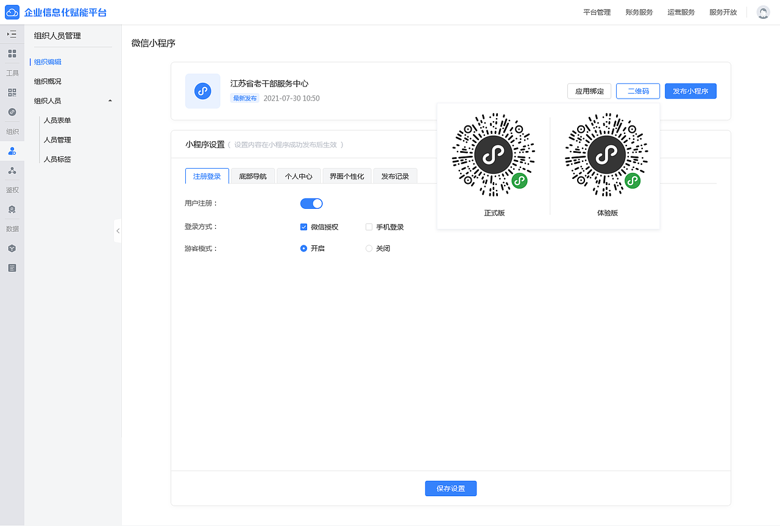Select the 关闭 radio for 游客模式
The width and height of the screenshot is (780, 526).
coord(369,248)
